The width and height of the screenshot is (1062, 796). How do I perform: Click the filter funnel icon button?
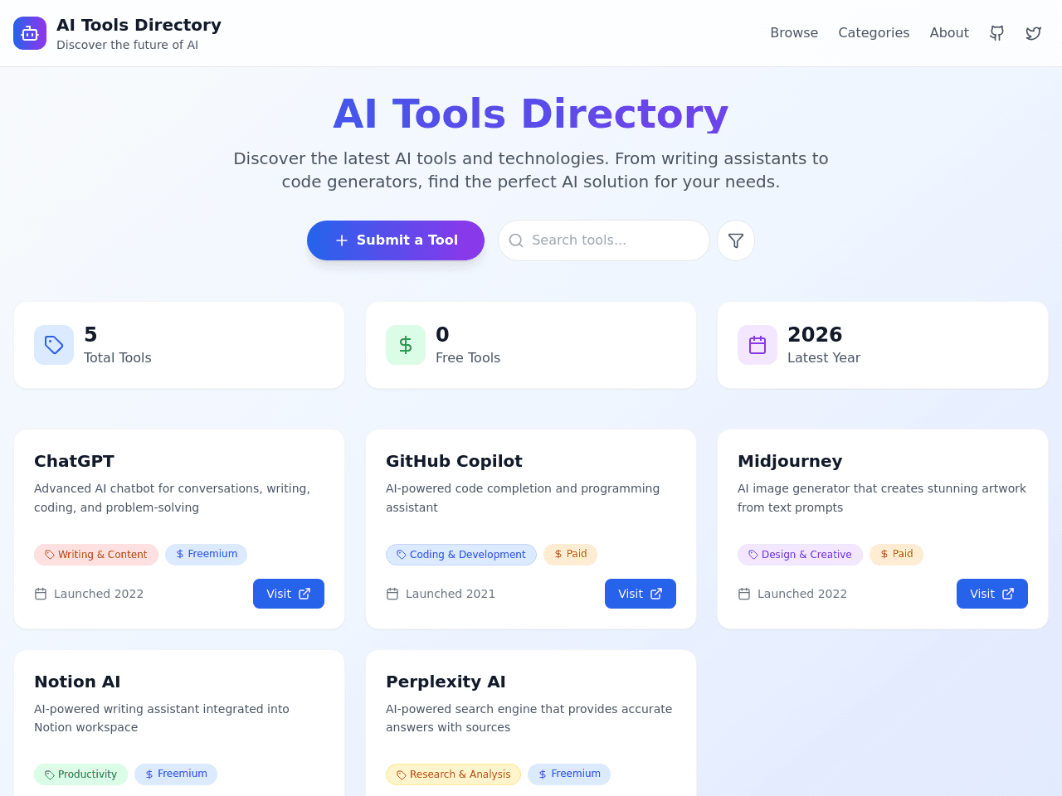736,240
